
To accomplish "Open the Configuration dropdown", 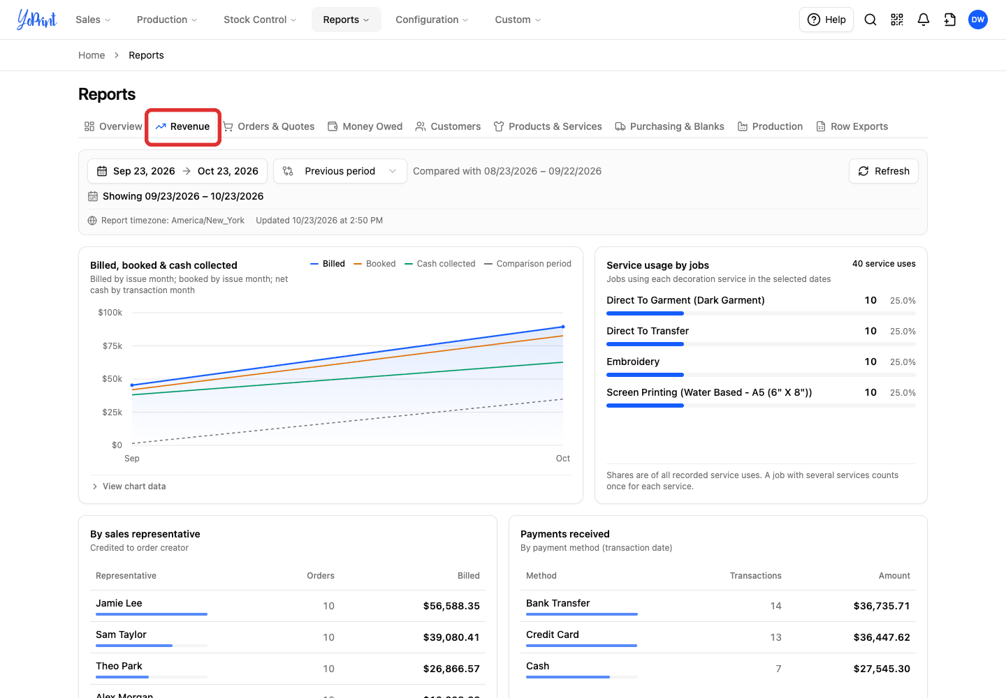I will click(432, 20).
